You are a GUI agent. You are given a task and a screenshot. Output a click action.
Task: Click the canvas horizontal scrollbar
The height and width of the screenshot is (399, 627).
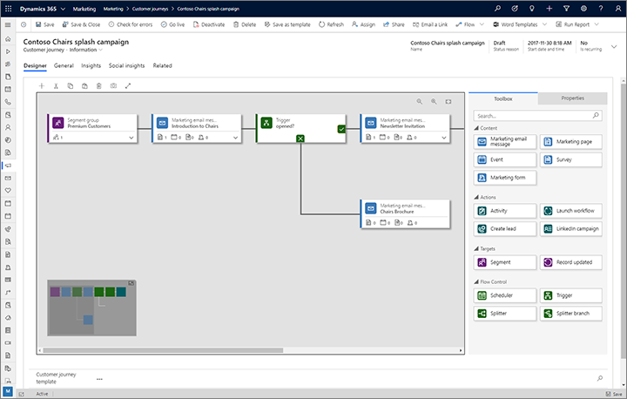tap(163, 350)
